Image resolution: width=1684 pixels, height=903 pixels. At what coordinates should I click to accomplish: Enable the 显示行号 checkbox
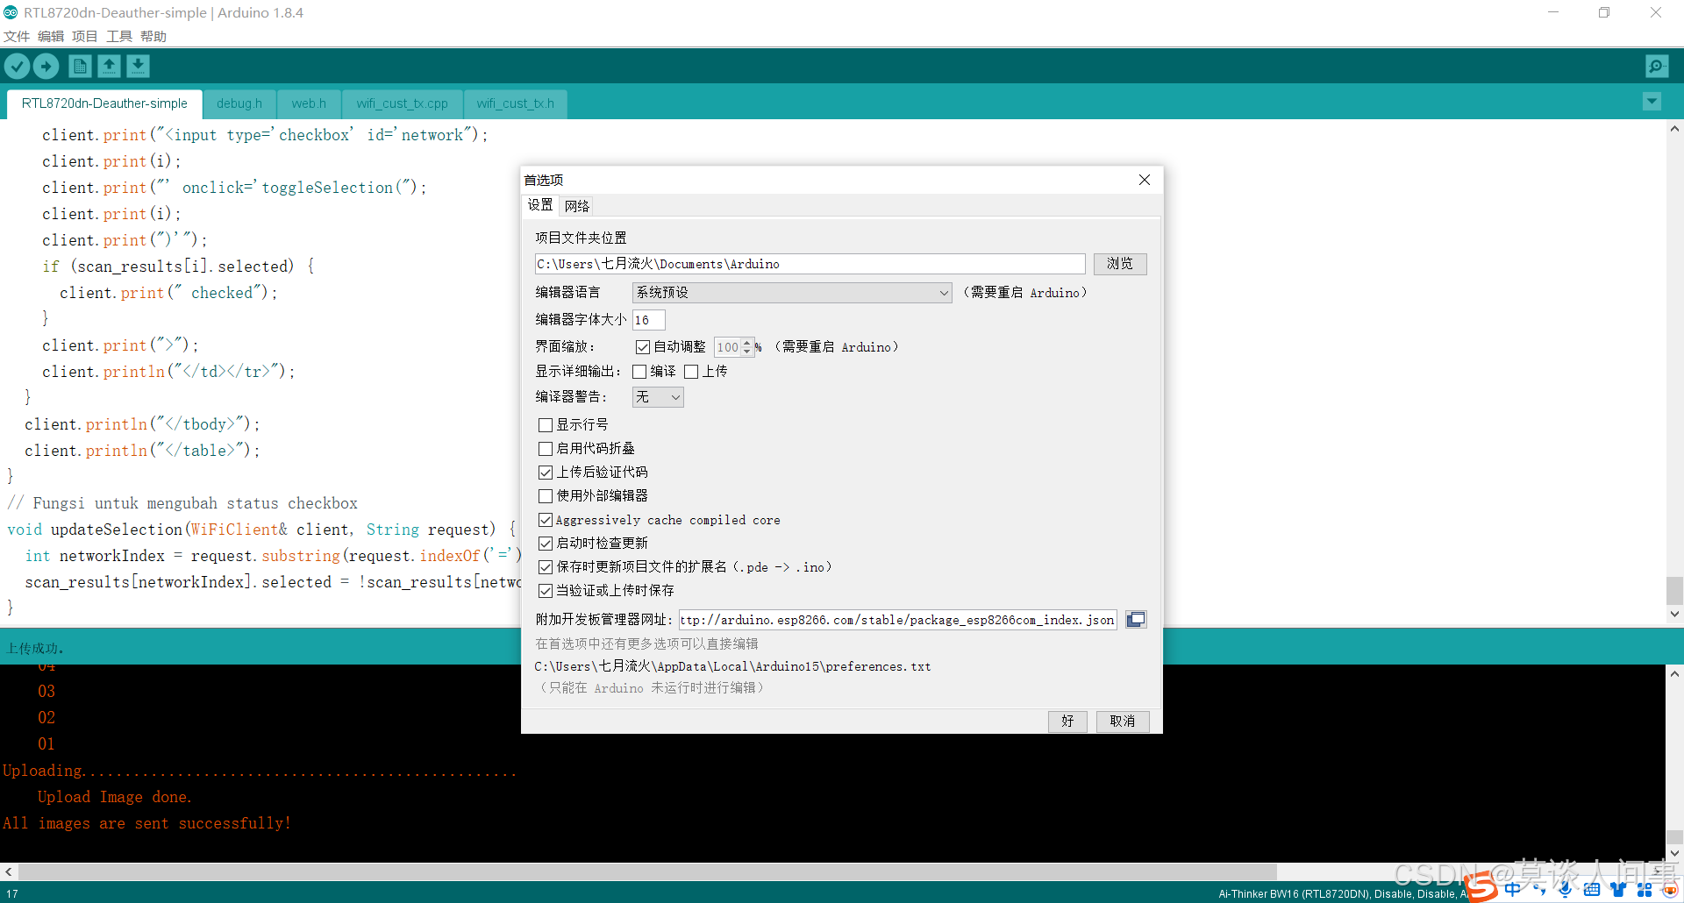pyautogui.click(x=546, y=425)
